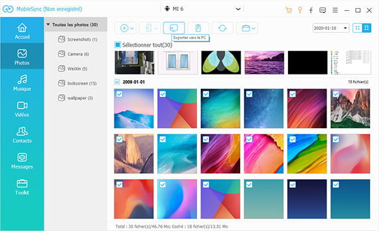Uncheck the turquoise wave photo checkbox

coord(163,139)
